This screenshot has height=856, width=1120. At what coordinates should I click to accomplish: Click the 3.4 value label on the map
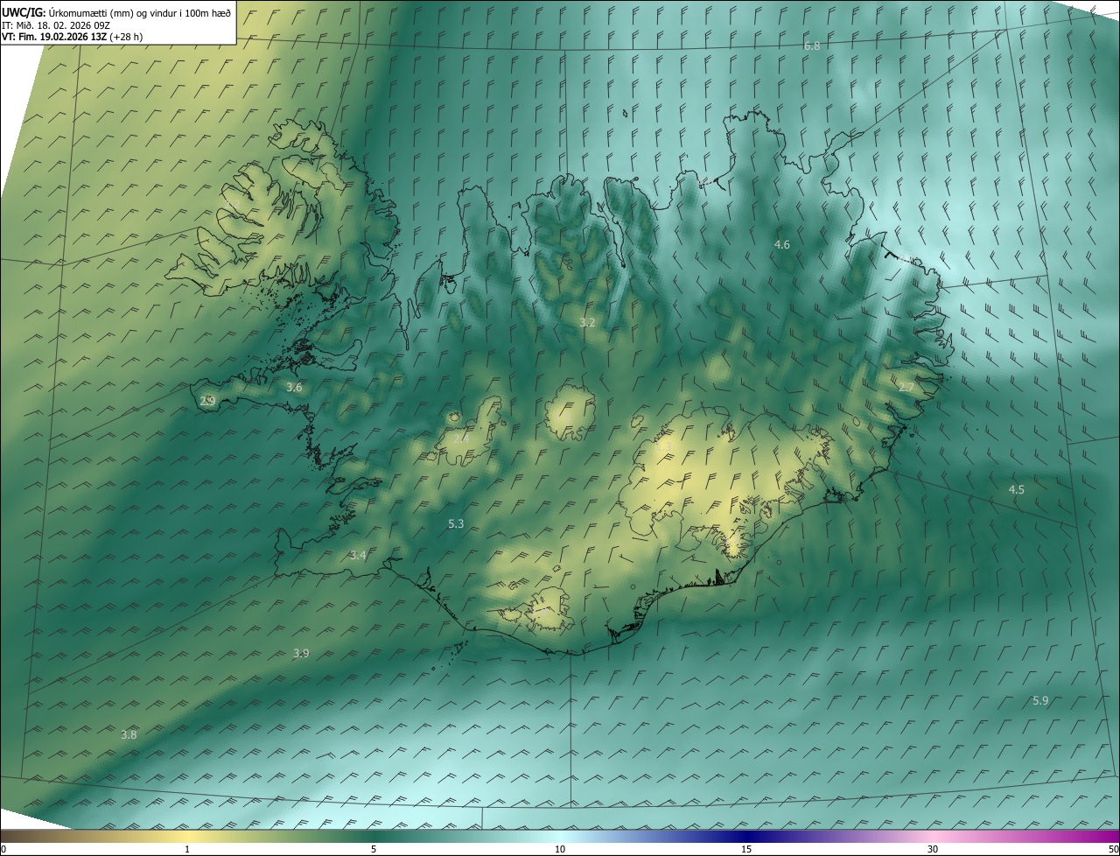coord(358,556)
